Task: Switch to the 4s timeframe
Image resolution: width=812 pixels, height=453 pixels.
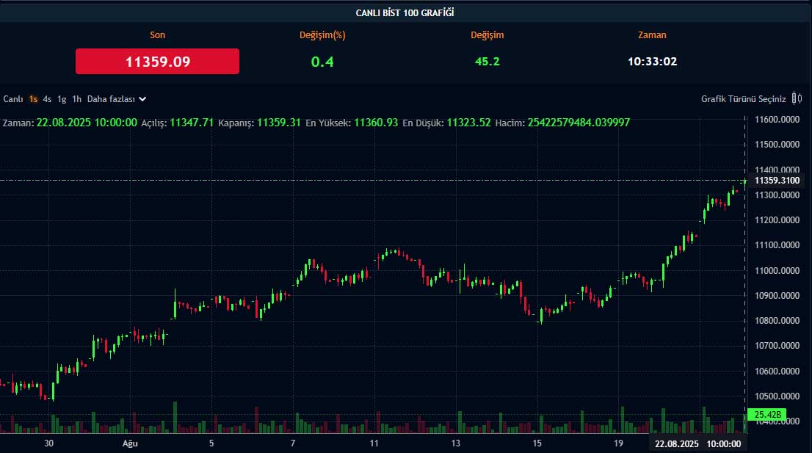Action: coord(47,99)
